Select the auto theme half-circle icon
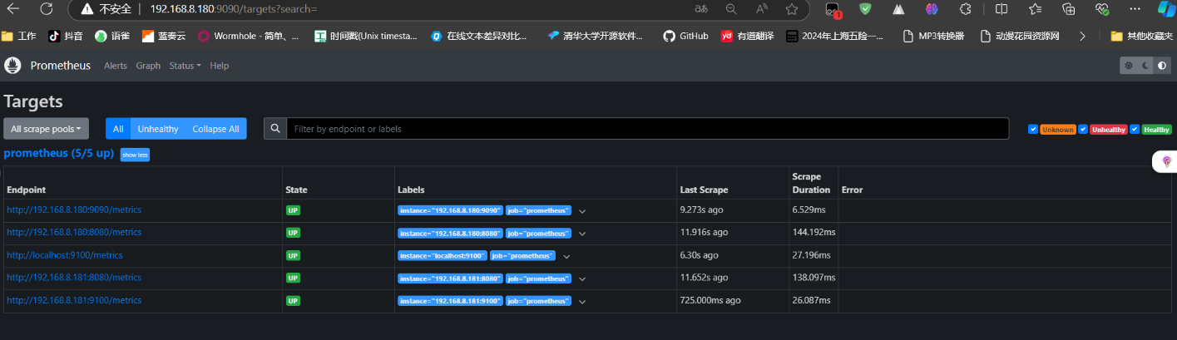Viewport: 1177px width, 340px height. pos(1161,66)
